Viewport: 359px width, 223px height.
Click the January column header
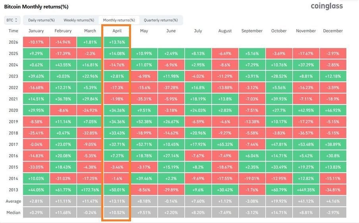click(36, 31)
